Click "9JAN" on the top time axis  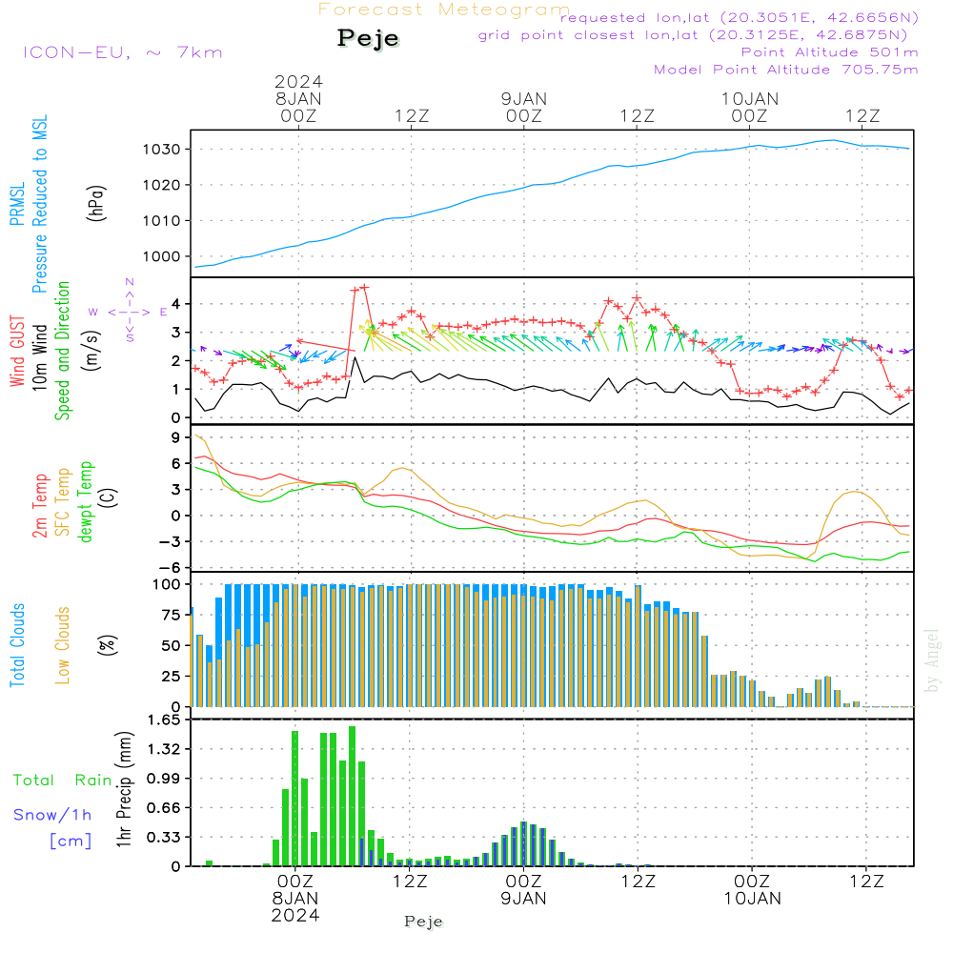pos(524,98)
